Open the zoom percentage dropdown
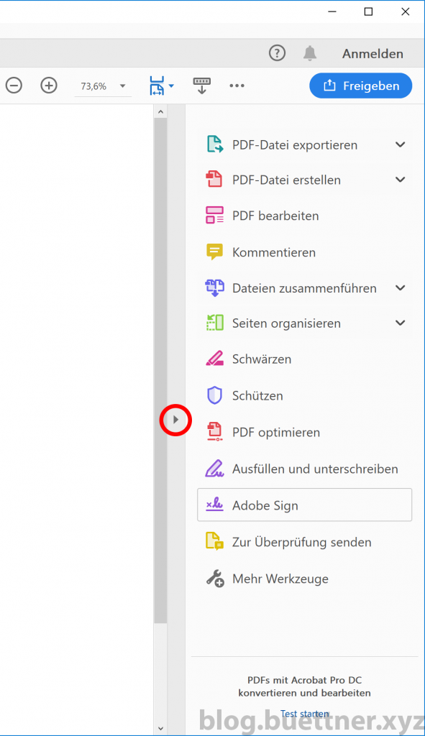425x736 pixels. pyautogui.click(x=122, y=86)
